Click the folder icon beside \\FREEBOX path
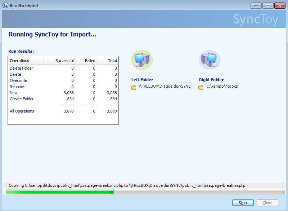 133,87
